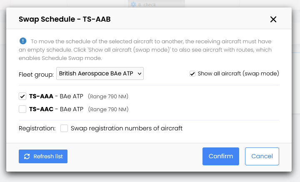Check the TS-AAC aircraft checkbox
Image resolution: width=300 pixels, height=182 pixels.
(x=22, y=109)
